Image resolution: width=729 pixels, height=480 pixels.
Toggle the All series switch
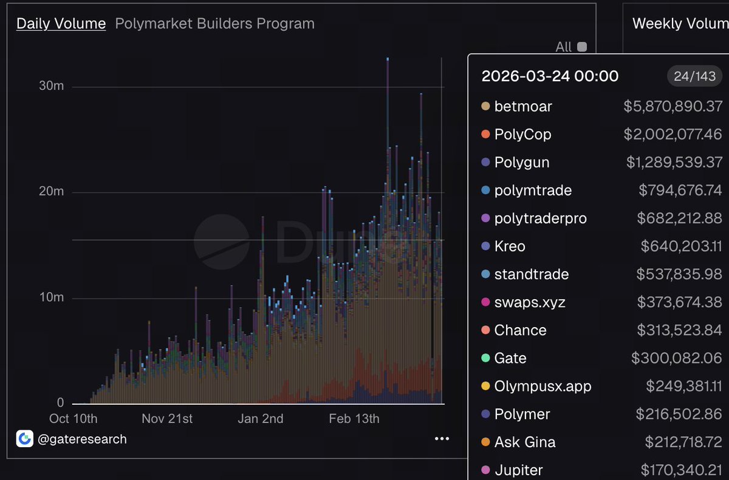click(x=581, y=46)
